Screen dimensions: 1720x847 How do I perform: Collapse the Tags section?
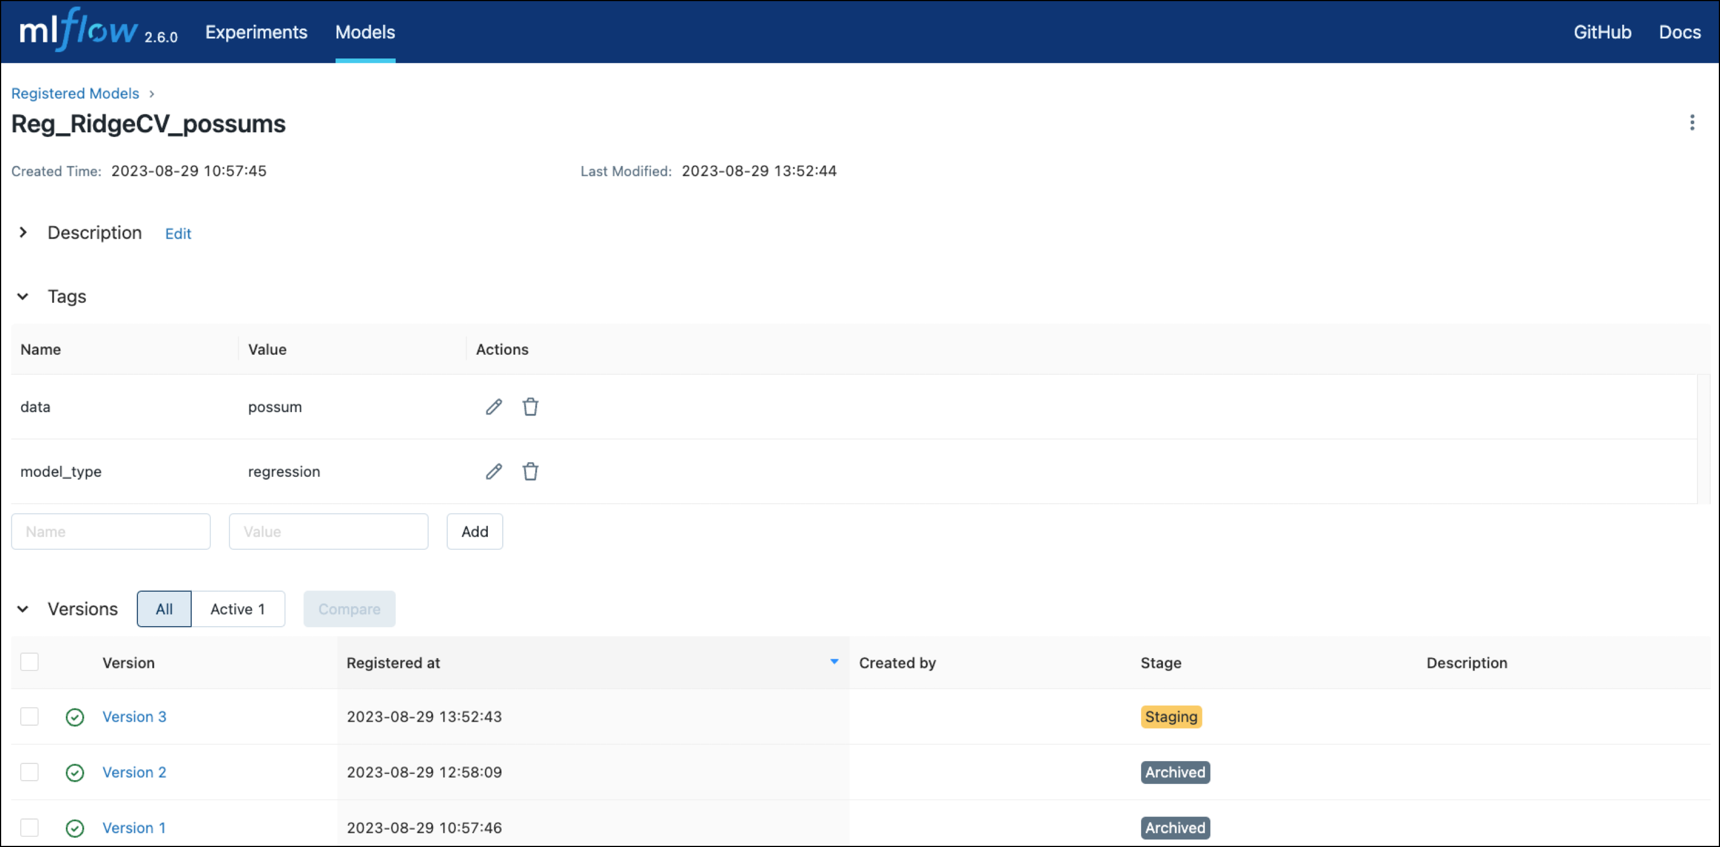[23, 296]
